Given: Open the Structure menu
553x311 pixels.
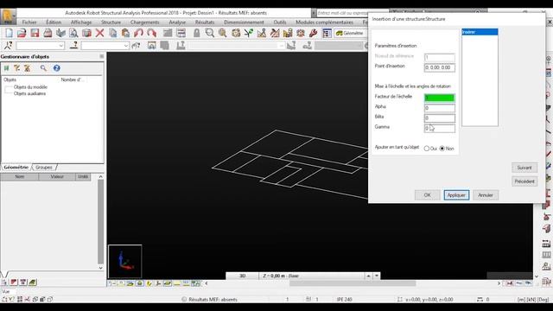Looking at the screenshot, I should tap(111, 22).
